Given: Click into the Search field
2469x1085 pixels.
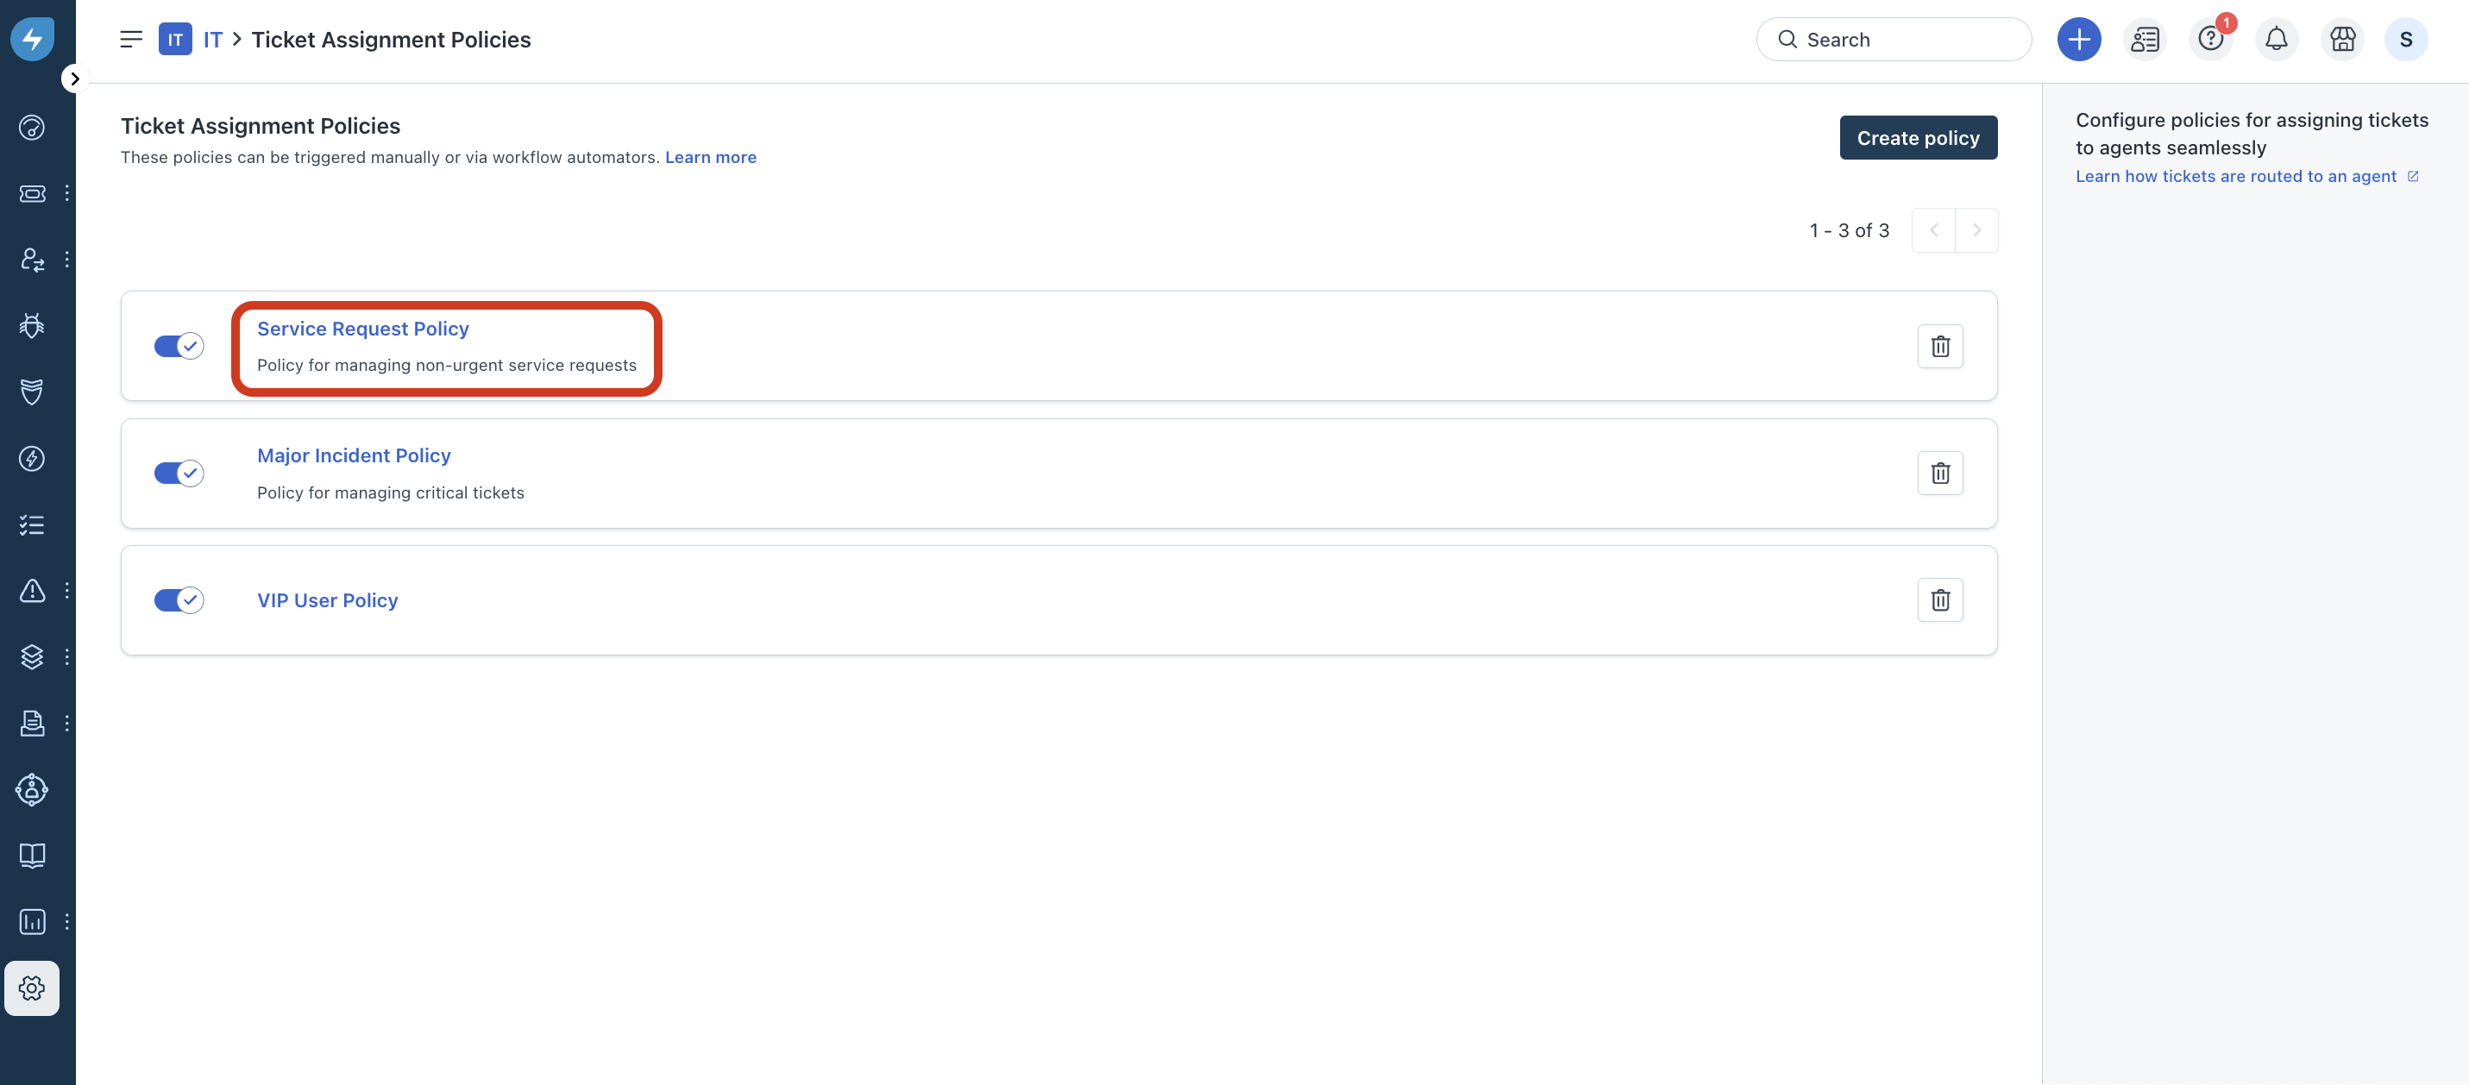Looking at the screenshot, I should (x=1893, y=40).
